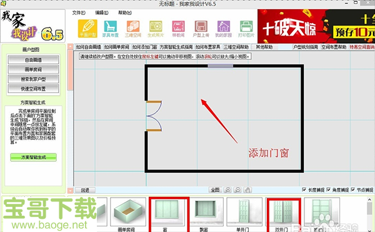Click the item gallery scrollbar thumb
This screenshot has width=375, height=232.
coord(369,209)
